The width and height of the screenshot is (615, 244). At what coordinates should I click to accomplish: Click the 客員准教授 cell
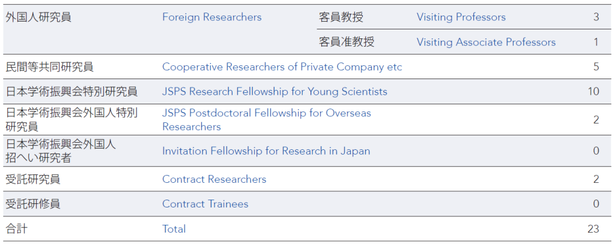coord(347,42)
